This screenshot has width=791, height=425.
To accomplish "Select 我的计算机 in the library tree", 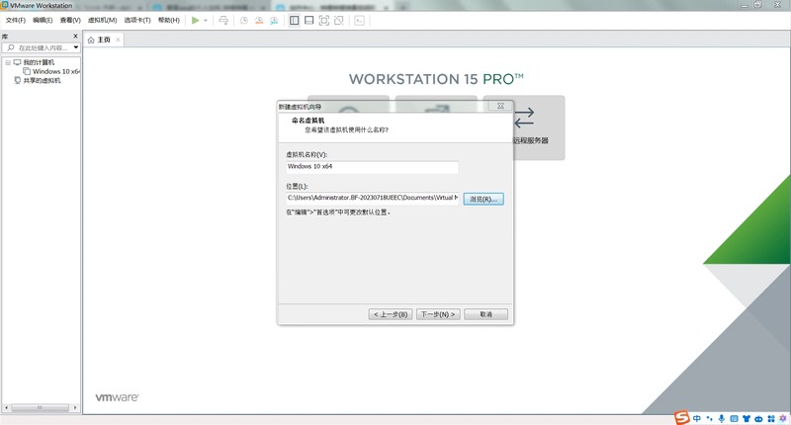I will click(x=39, y=62).
